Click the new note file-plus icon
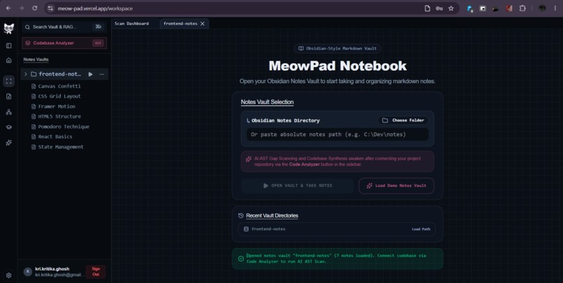 [x=8, y=96]
